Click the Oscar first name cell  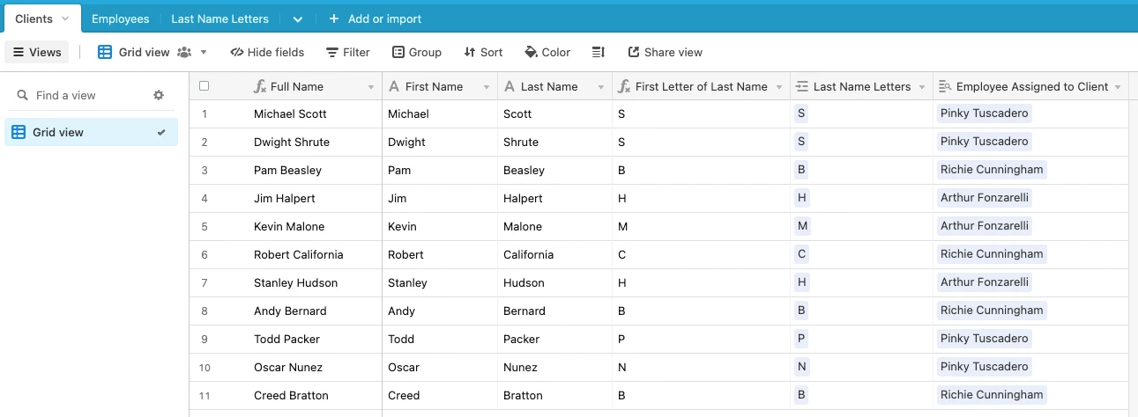click(440, 367)
